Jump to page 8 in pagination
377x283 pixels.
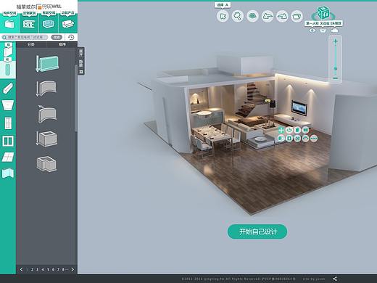(x=63, y=269)
